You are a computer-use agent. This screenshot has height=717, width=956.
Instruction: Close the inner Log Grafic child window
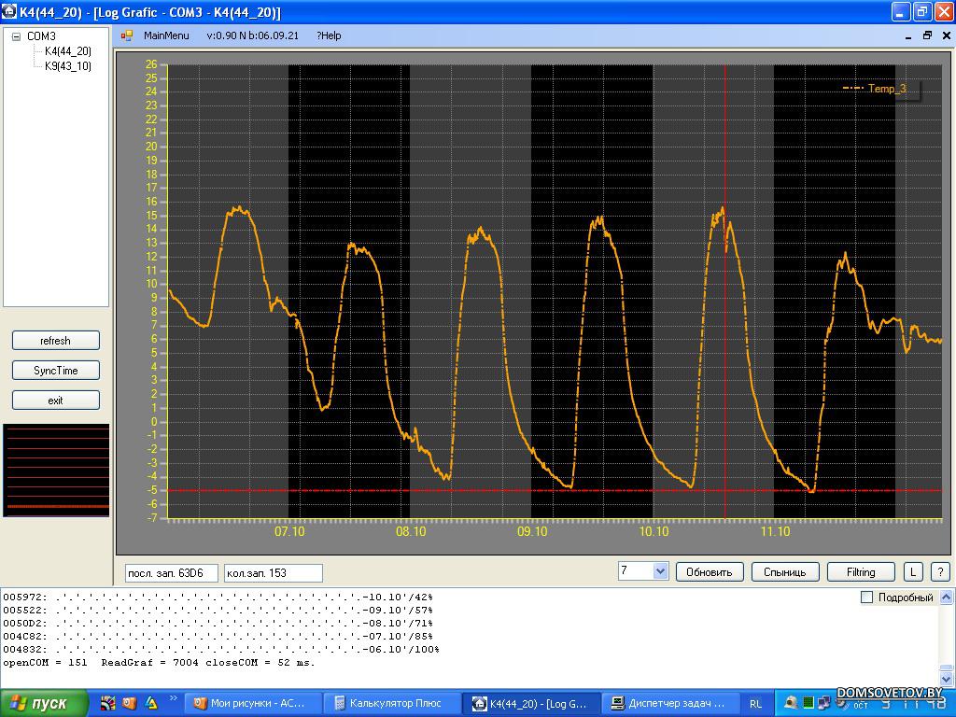947,35
